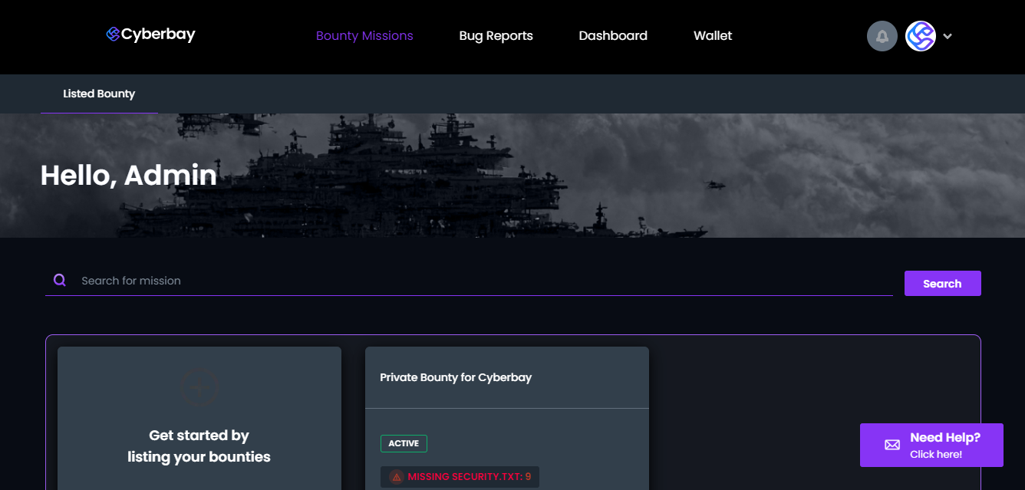Navigate to Wallet
This screenshot has width=1025, height=490.
pos(713,36)
